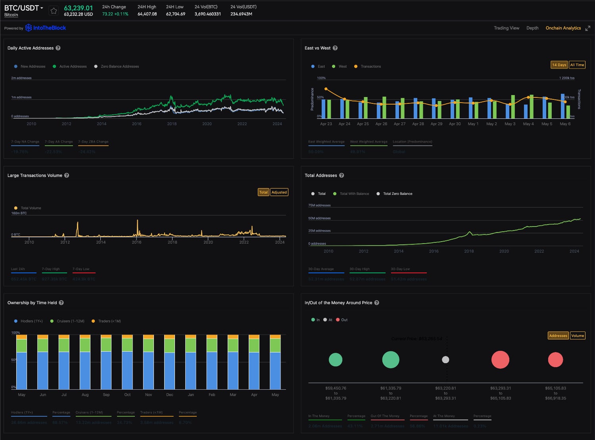595x440 pixels.
Task: Toggle New Addresses legend series
Action: [30, 67]
